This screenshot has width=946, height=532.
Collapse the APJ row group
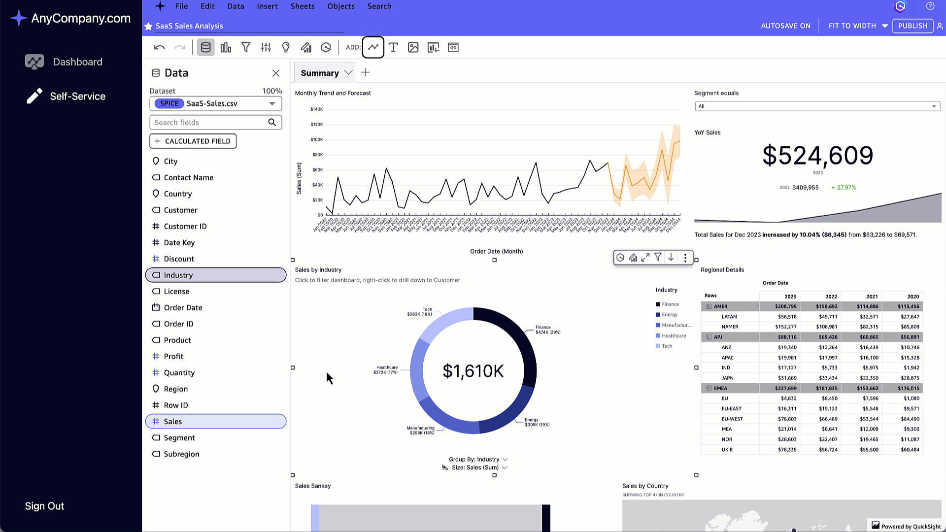coord(709,337)
